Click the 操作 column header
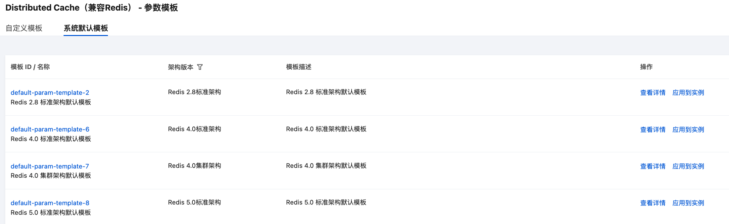The width and height of the screenshot is (729, 224). pos(646,67)
